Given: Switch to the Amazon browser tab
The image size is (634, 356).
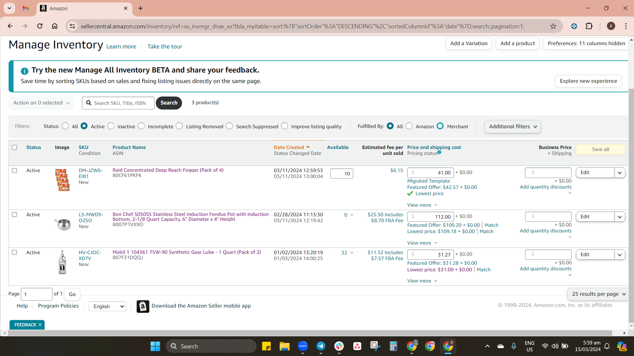Looking at the screenshot, I should (84, 8).
